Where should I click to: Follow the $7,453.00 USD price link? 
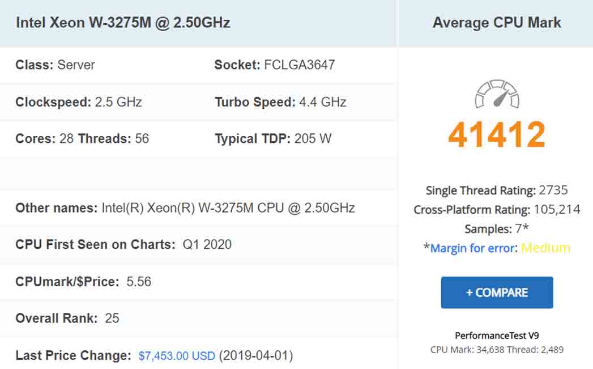point(177,356)
